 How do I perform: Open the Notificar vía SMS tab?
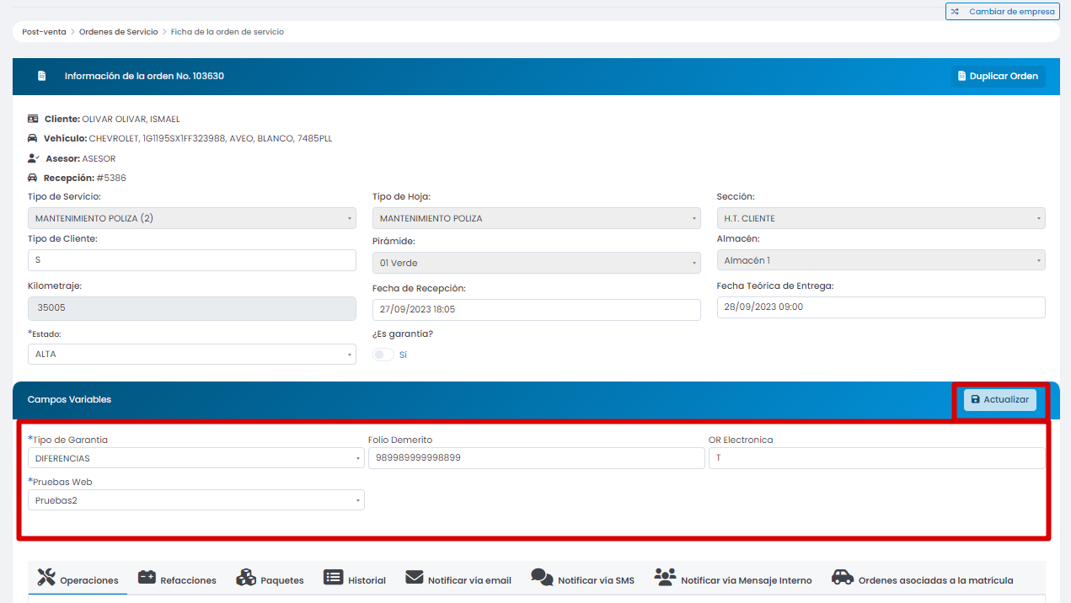[583, 579]
